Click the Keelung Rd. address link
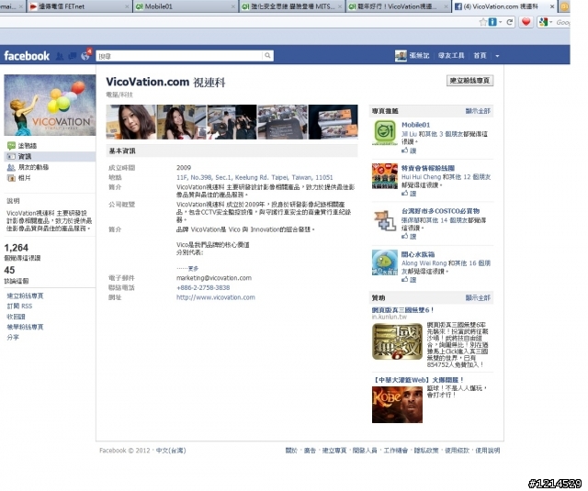 (254, 177)
